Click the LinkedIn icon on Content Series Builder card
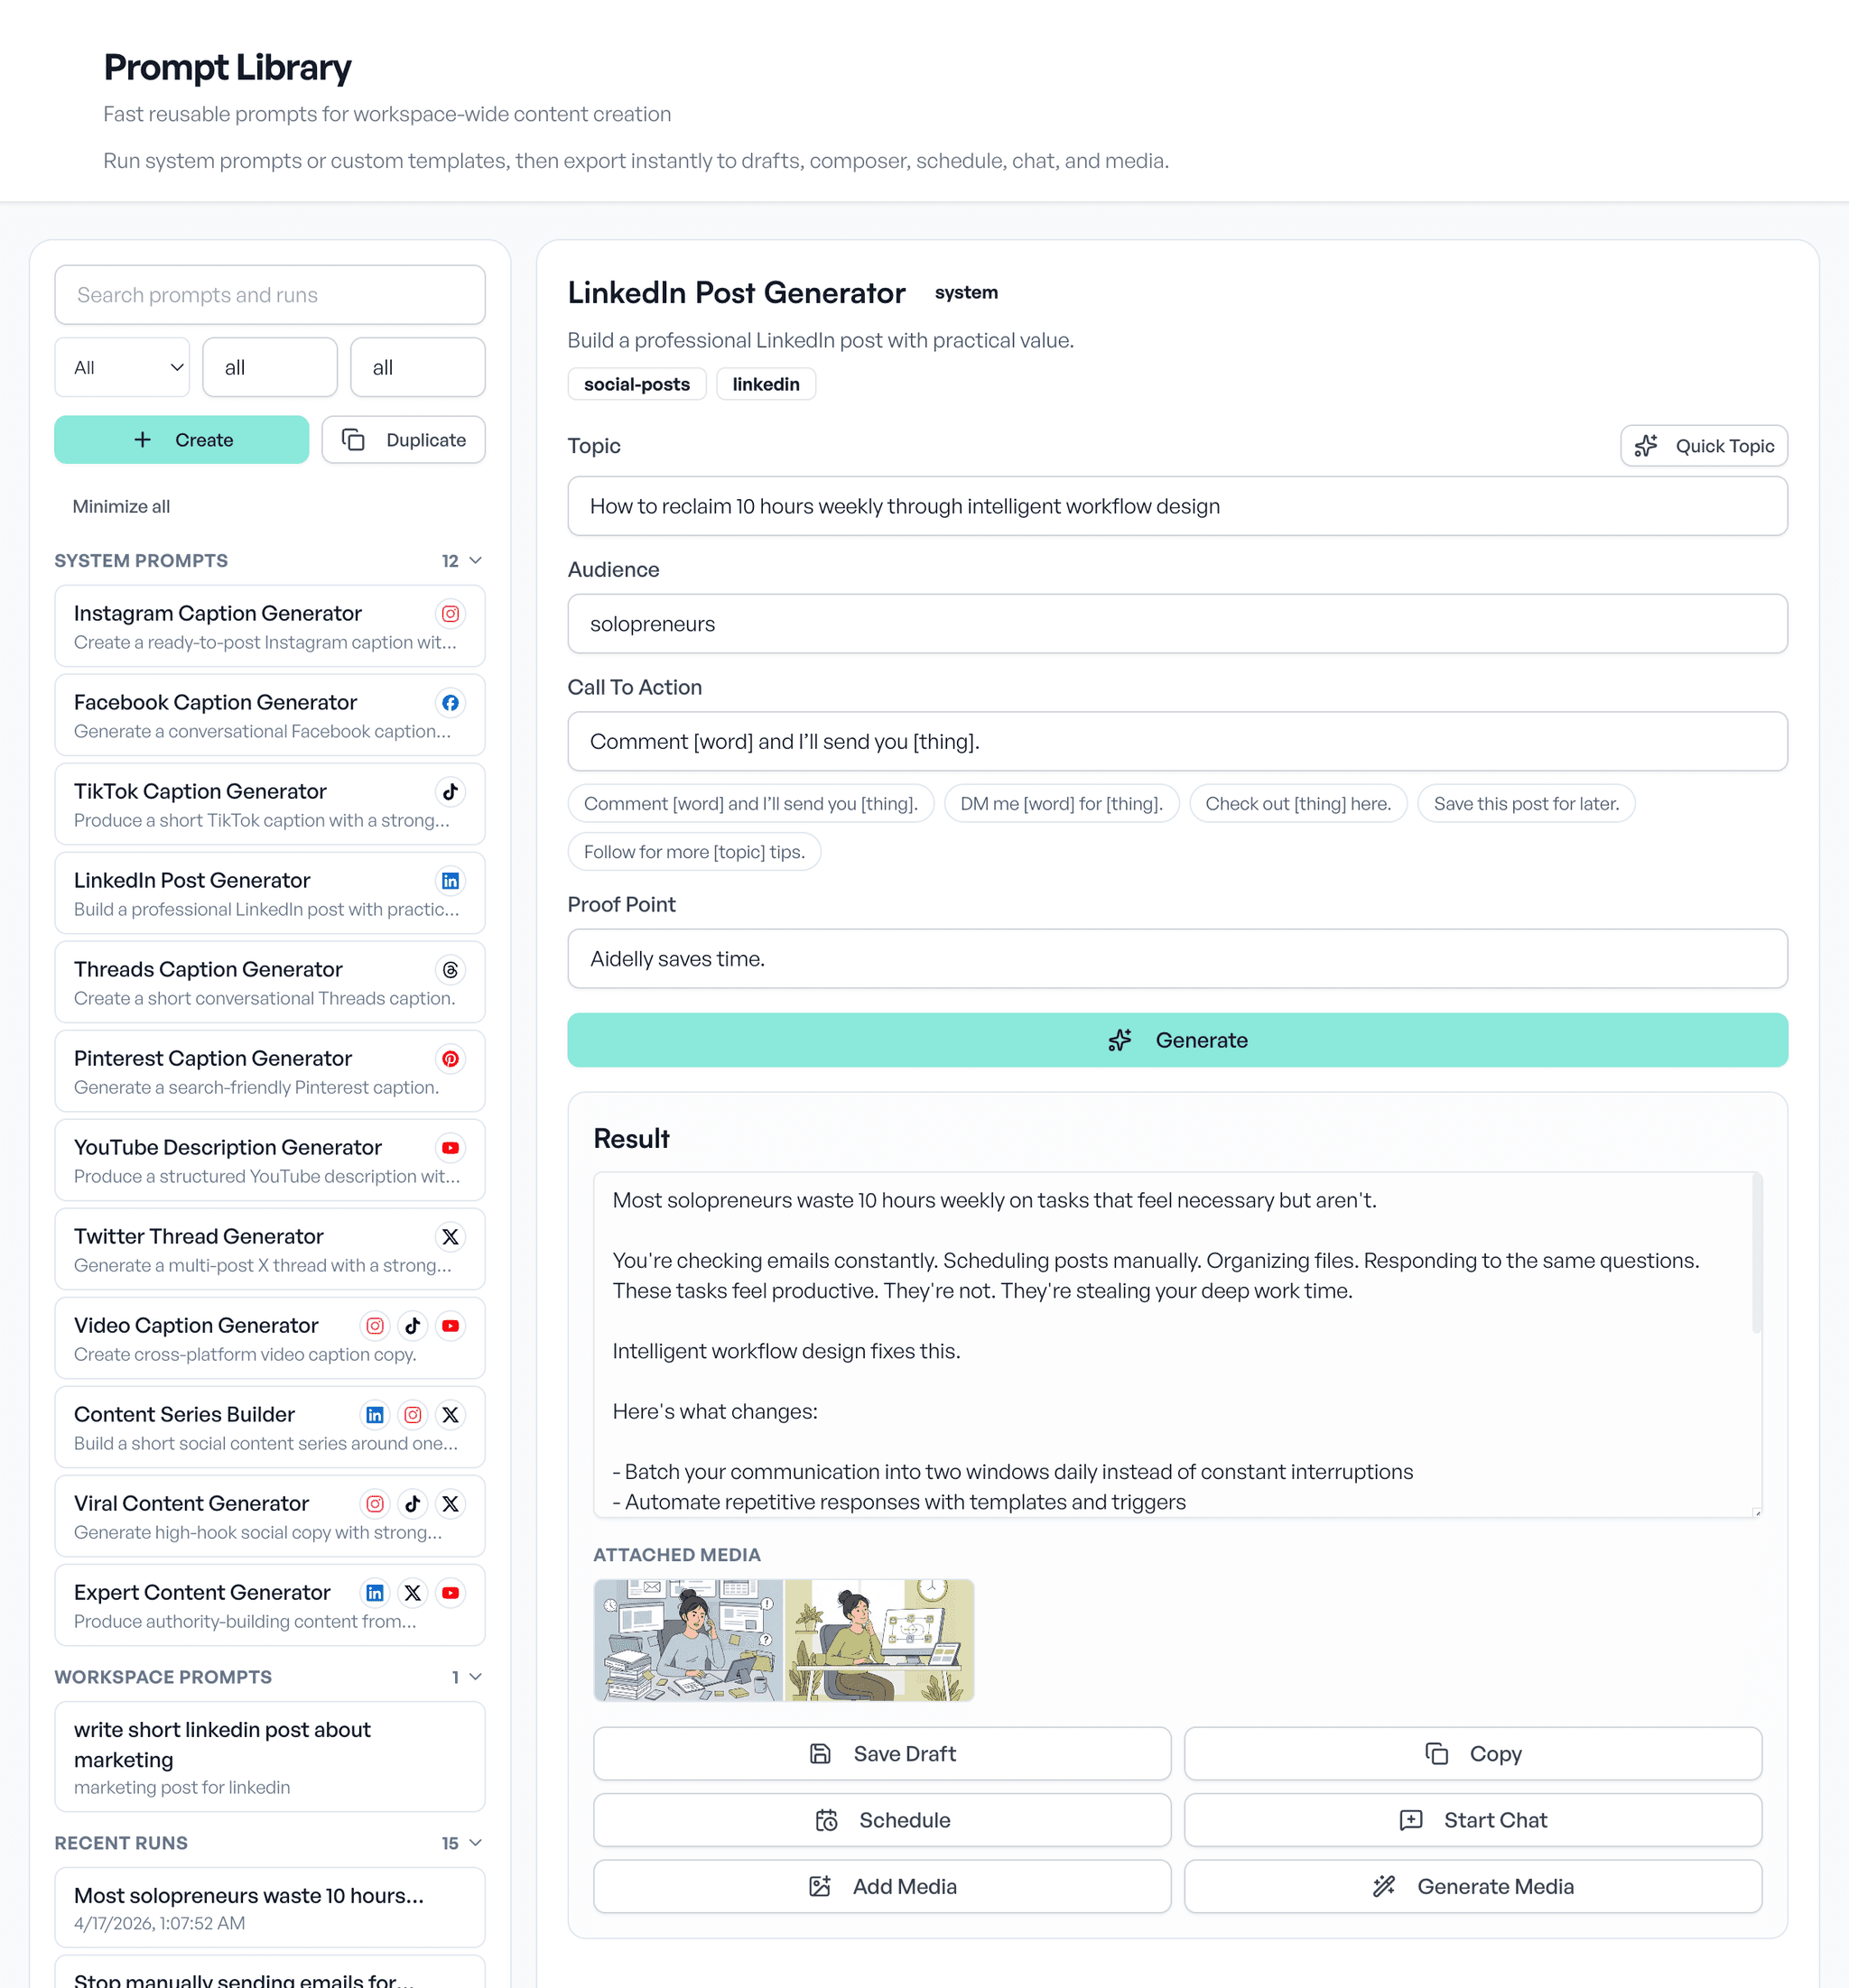The height and width of the screenshot is (1988, 1849). [374, 1415]
